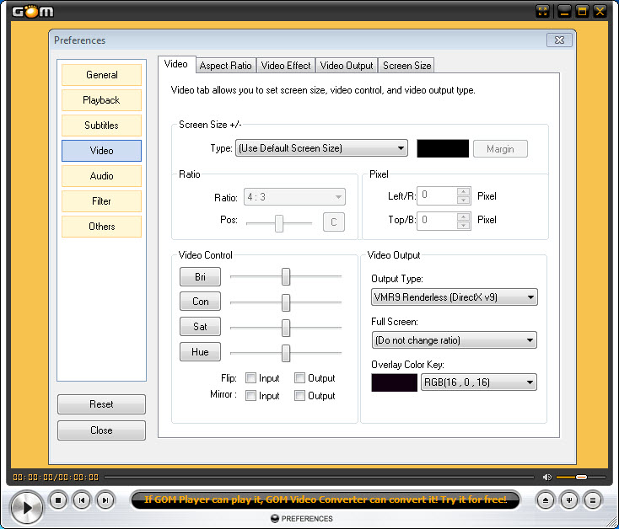The image size is (619, 529).
Task: Stop playback with the Stop button
Action: click(58, 500)
